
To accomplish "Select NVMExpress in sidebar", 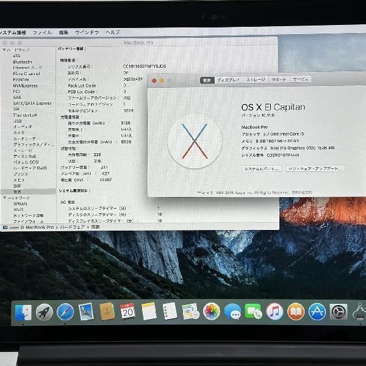I will [x=25, y=85].
